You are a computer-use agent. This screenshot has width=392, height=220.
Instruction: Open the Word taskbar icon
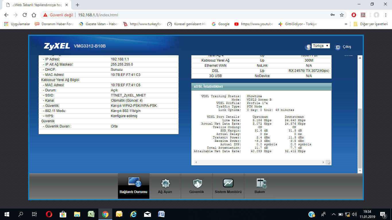pyautogui.click(x=162, y=214)
